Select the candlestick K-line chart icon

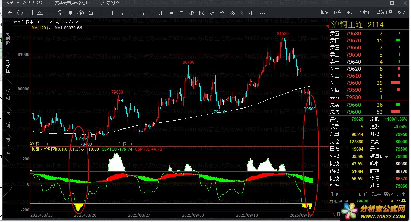pos(51,13)
